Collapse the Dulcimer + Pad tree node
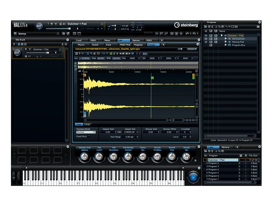This screenshot has width=276, height=207. [221, 35]
